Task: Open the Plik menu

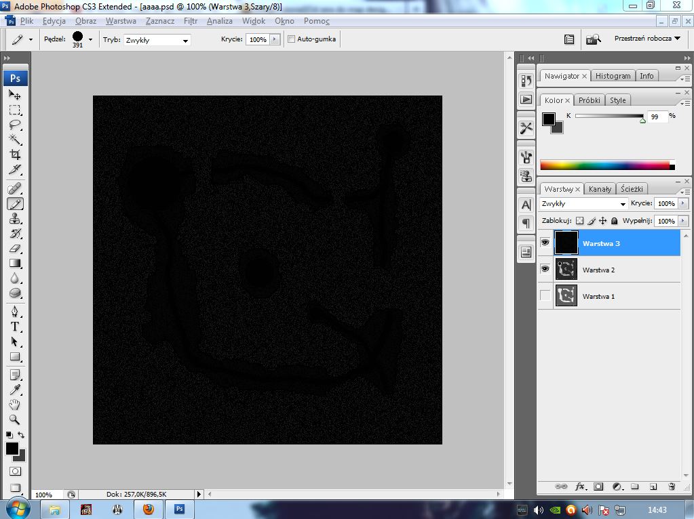Action: (x=26, y=21)
